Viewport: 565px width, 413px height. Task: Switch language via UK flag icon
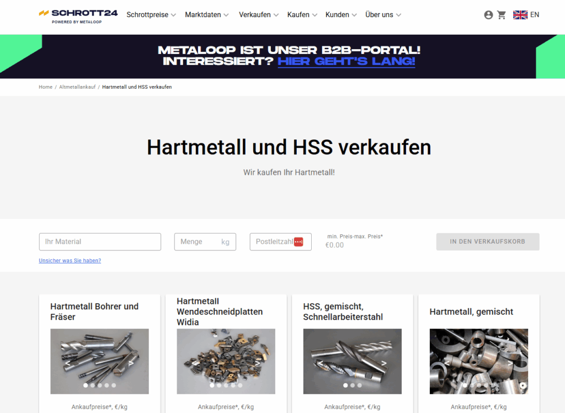pyautogui.click(x=520, y=15)
